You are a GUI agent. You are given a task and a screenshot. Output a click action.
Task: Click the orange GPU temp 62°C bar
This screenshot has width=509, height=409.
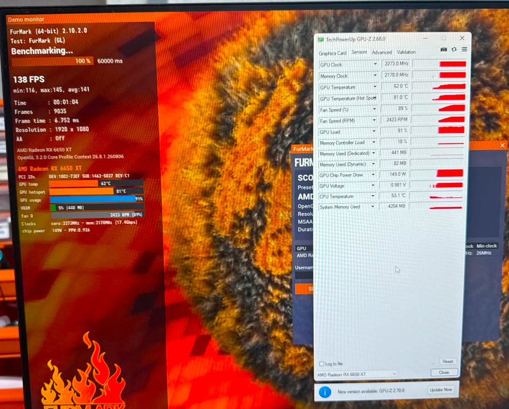point(96,183)
